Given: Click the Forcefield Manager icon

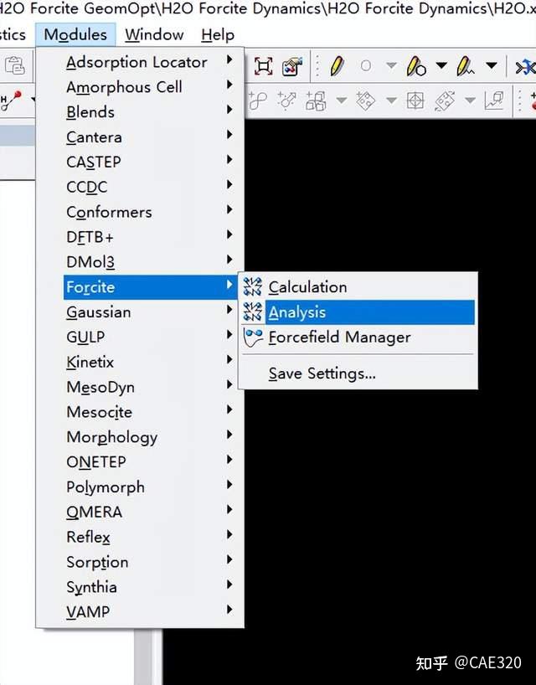Looking at the screenshot, I should [x=252, y=337].
